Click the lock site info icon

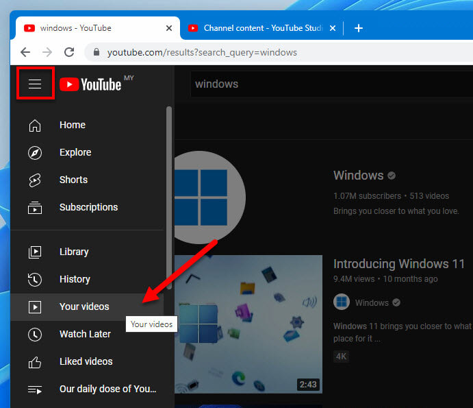[97, 52]
